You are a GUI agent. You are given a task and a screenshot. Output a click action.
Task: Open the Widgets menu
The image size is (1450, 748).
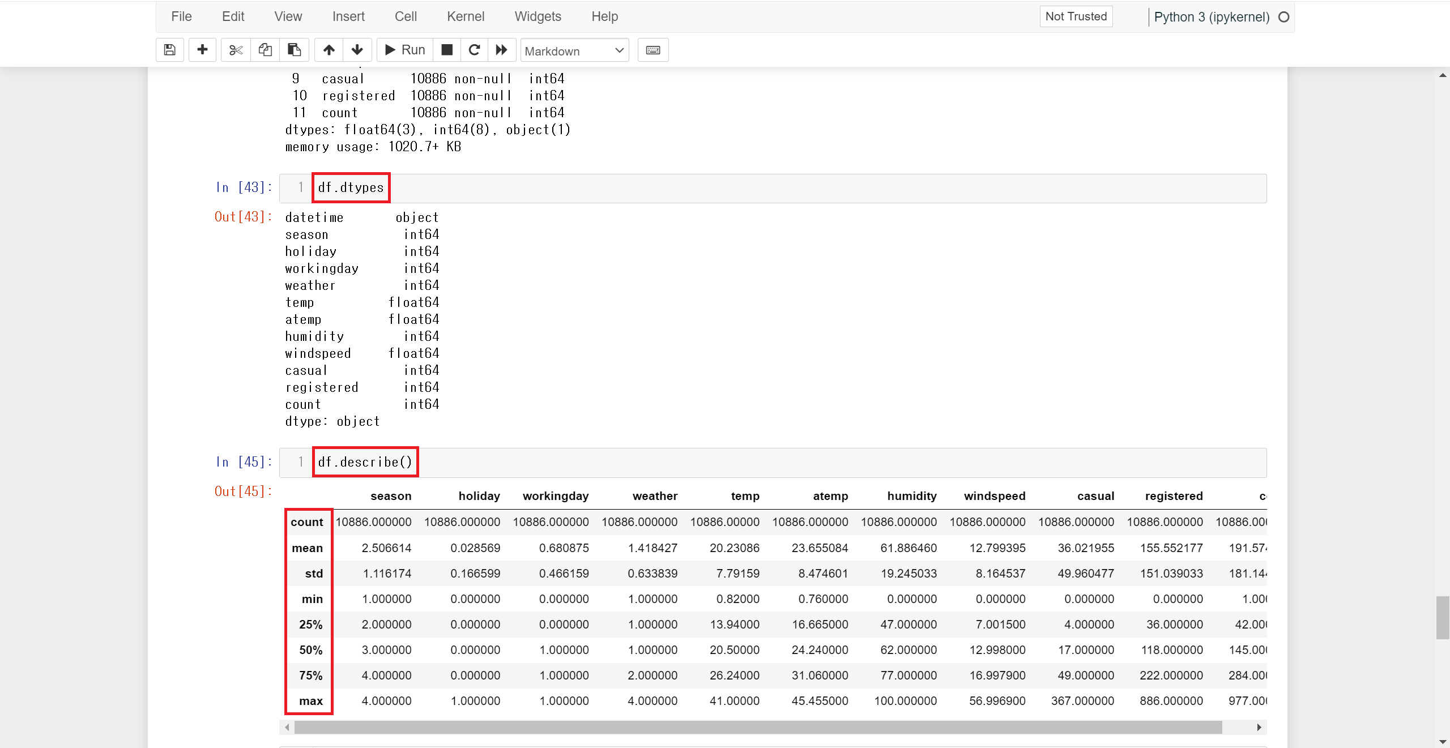click(538, 16)
